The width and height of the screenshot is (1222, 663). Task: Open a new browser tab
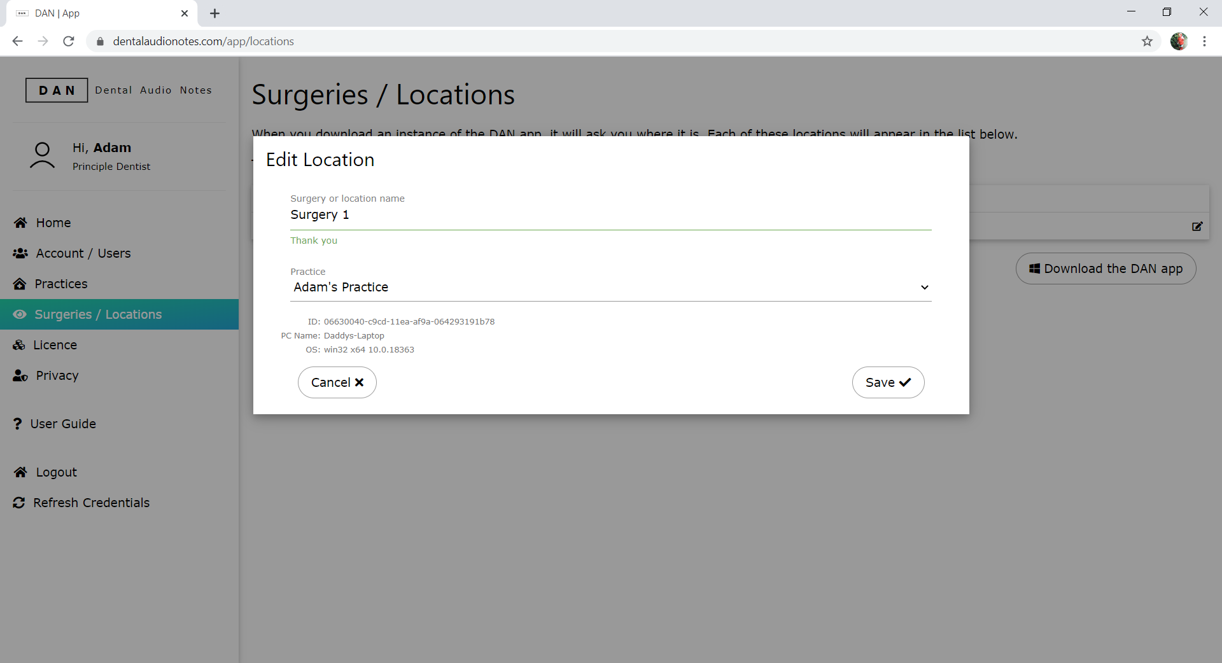point(215,13)
